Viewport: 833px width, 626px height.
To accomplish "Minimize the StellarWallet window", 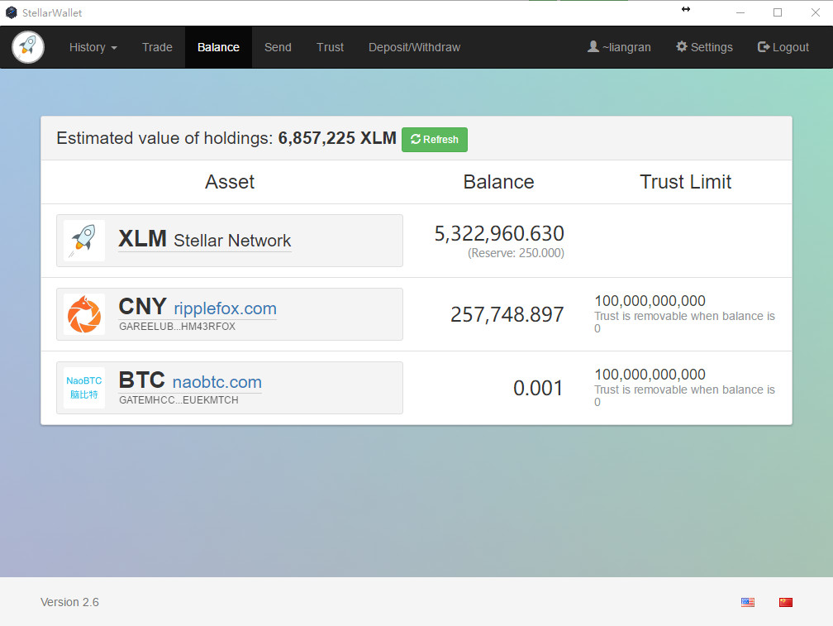I will pos(740,12).
